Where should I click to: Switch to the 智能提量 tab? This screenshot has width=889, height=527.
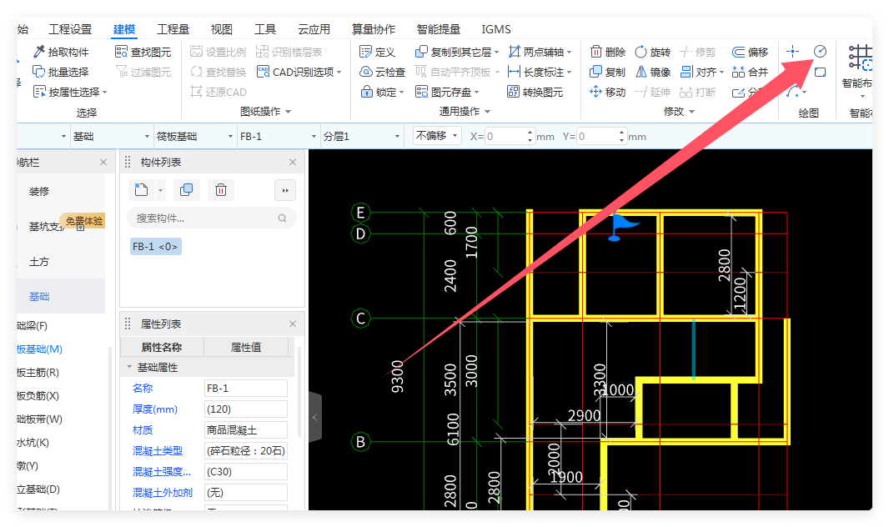[439, 29]
